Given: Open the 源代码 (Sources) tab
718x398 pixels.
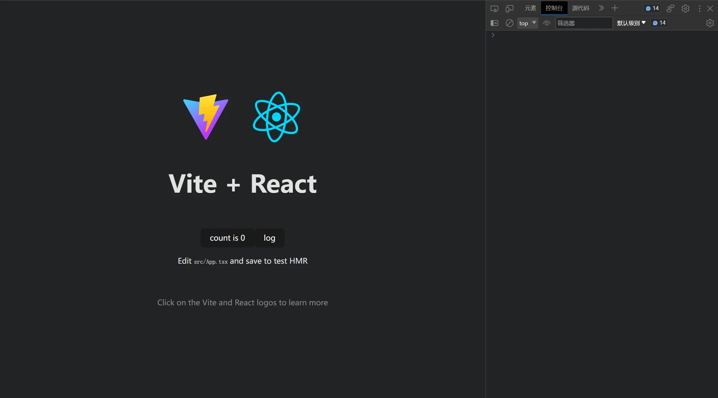Looking at the screenshot, I should pyautogui.click(x=580, y=8).
